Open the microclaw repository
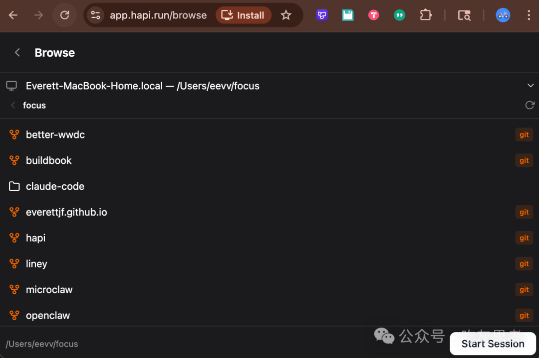This screenshot has width=539, height=358. point(269,290)
